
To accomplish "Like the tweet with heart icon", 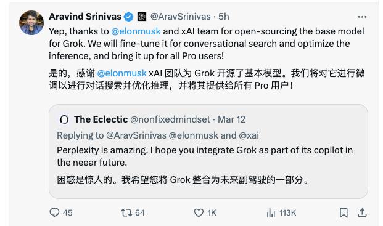I will 199,212.
